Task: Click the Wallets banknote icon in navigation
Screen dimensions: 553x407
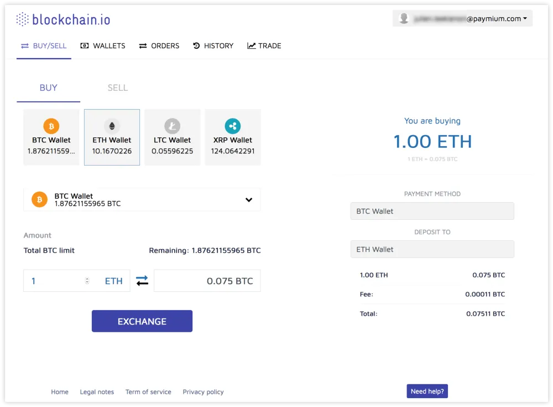Action: coord(84,45)
